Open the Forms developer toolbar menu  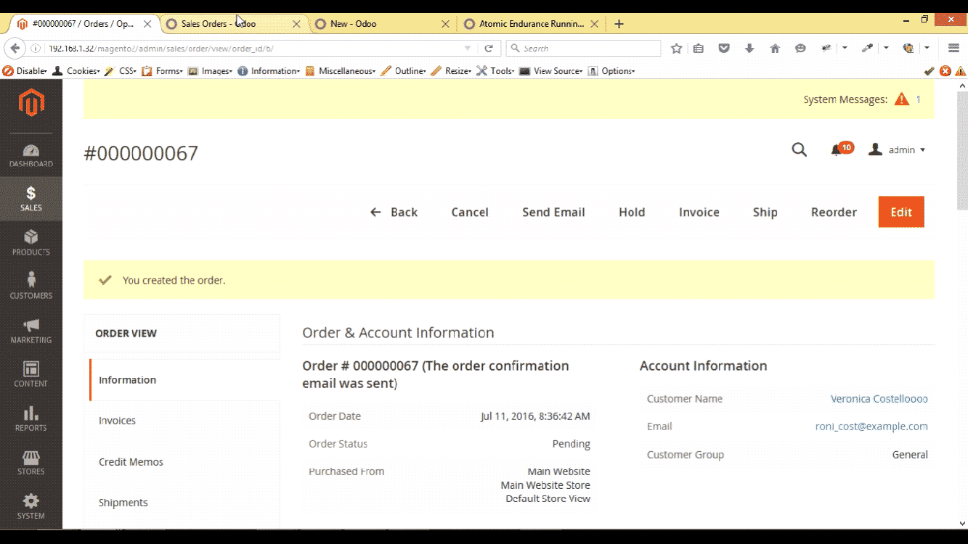click(163, 71)
